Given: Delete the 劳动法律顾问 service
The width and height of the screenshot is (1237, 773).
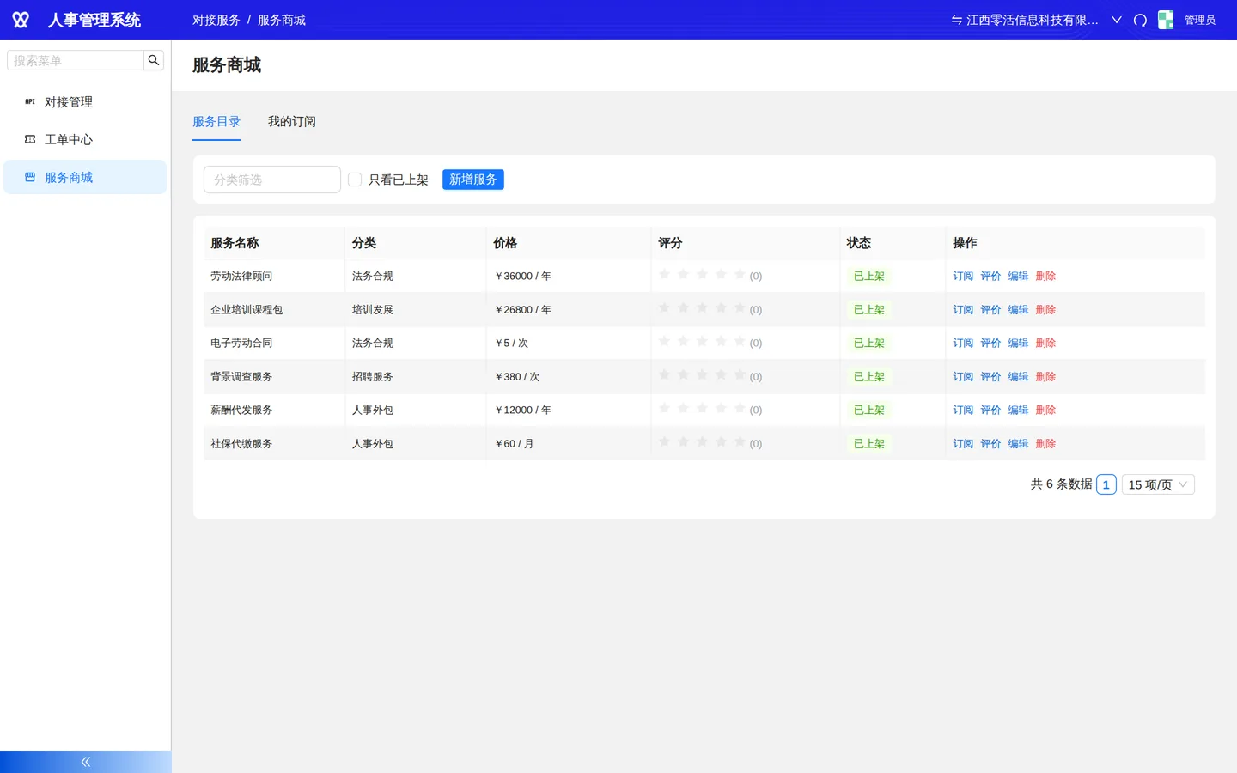Looking at the screenshot, I should pos(1045,276).
